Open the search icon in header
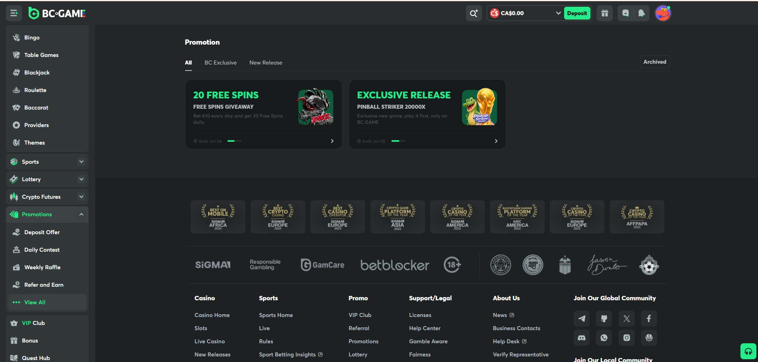Viewport: 758px width, 362px height. point(474,13)
